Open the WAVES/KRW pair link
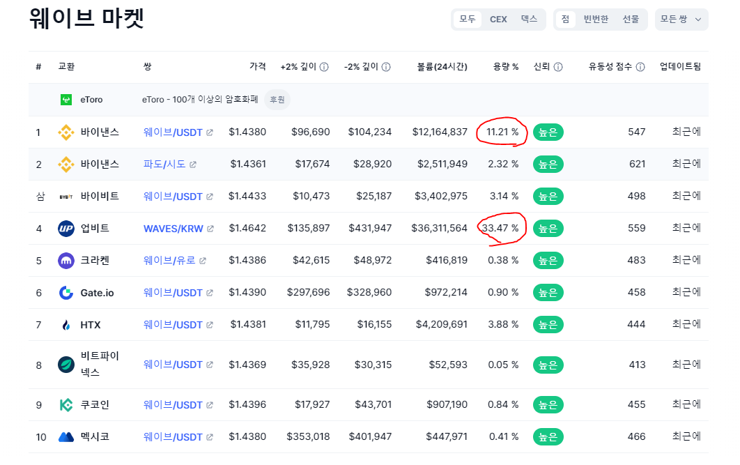The width and height of the screenshot is (740, 465). [174, 229]
